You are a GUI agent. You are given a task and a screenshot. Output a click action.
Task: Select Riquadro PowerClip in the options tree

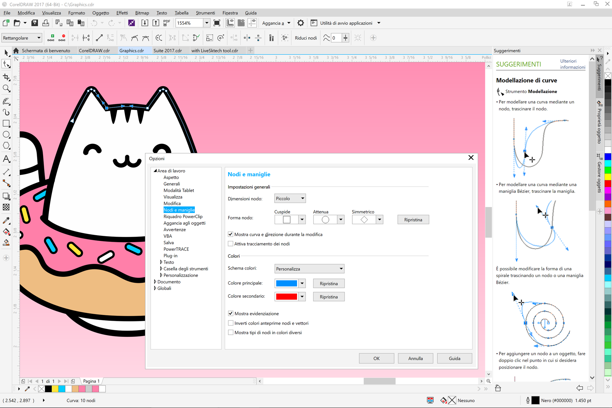click(x=183, y=216)
